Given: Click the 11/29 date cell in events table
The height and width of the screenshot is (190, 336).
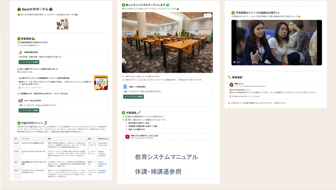Looking at the screenshot, I should pyautogui.click(x=17, y=145).
